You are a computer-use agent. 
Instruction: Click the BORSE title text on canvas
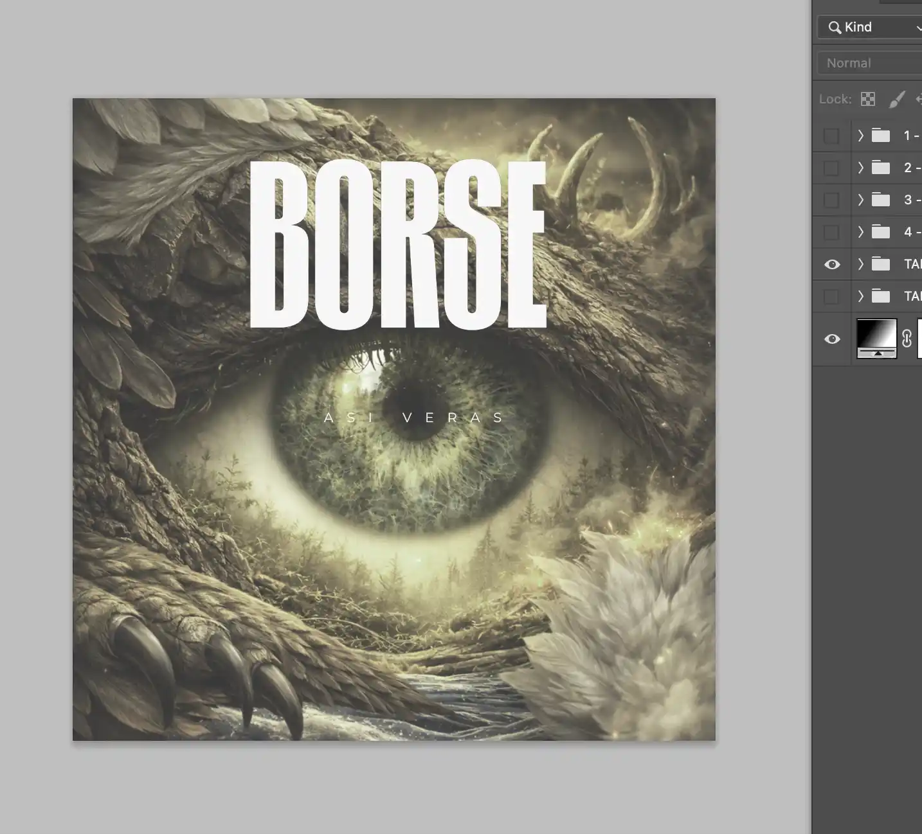(397, 245)
